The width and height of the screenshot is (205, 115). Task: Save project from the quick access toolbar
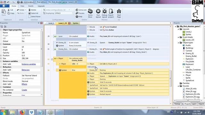tap(5, 2)
